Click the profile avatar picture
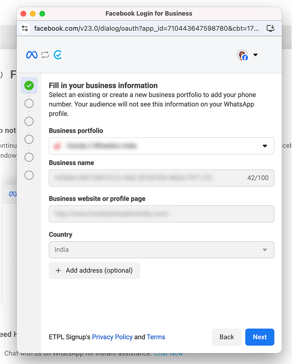Screen dimensions: 292x364 pyautogui.click(x=242, y=55)
